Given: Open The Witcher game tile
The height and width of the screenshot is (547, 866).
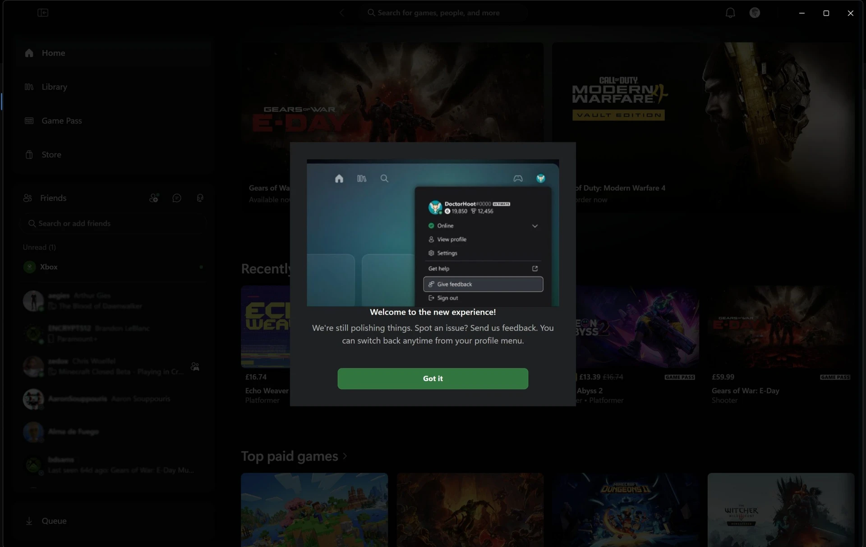Looking at the screenshot, I should 781,510.
